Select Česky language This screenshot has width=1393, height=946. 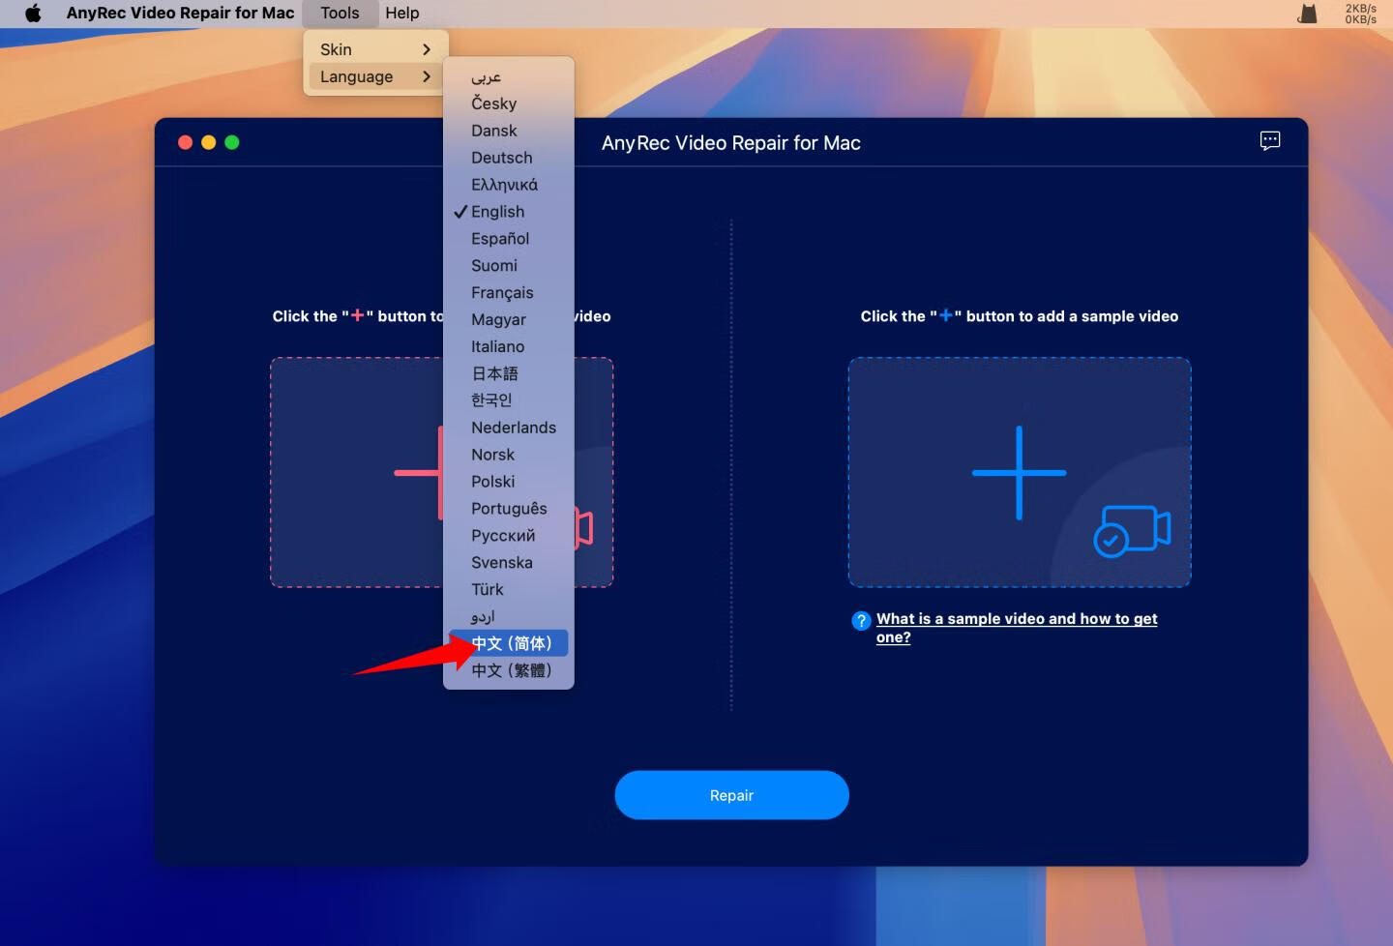pos(508,103)
